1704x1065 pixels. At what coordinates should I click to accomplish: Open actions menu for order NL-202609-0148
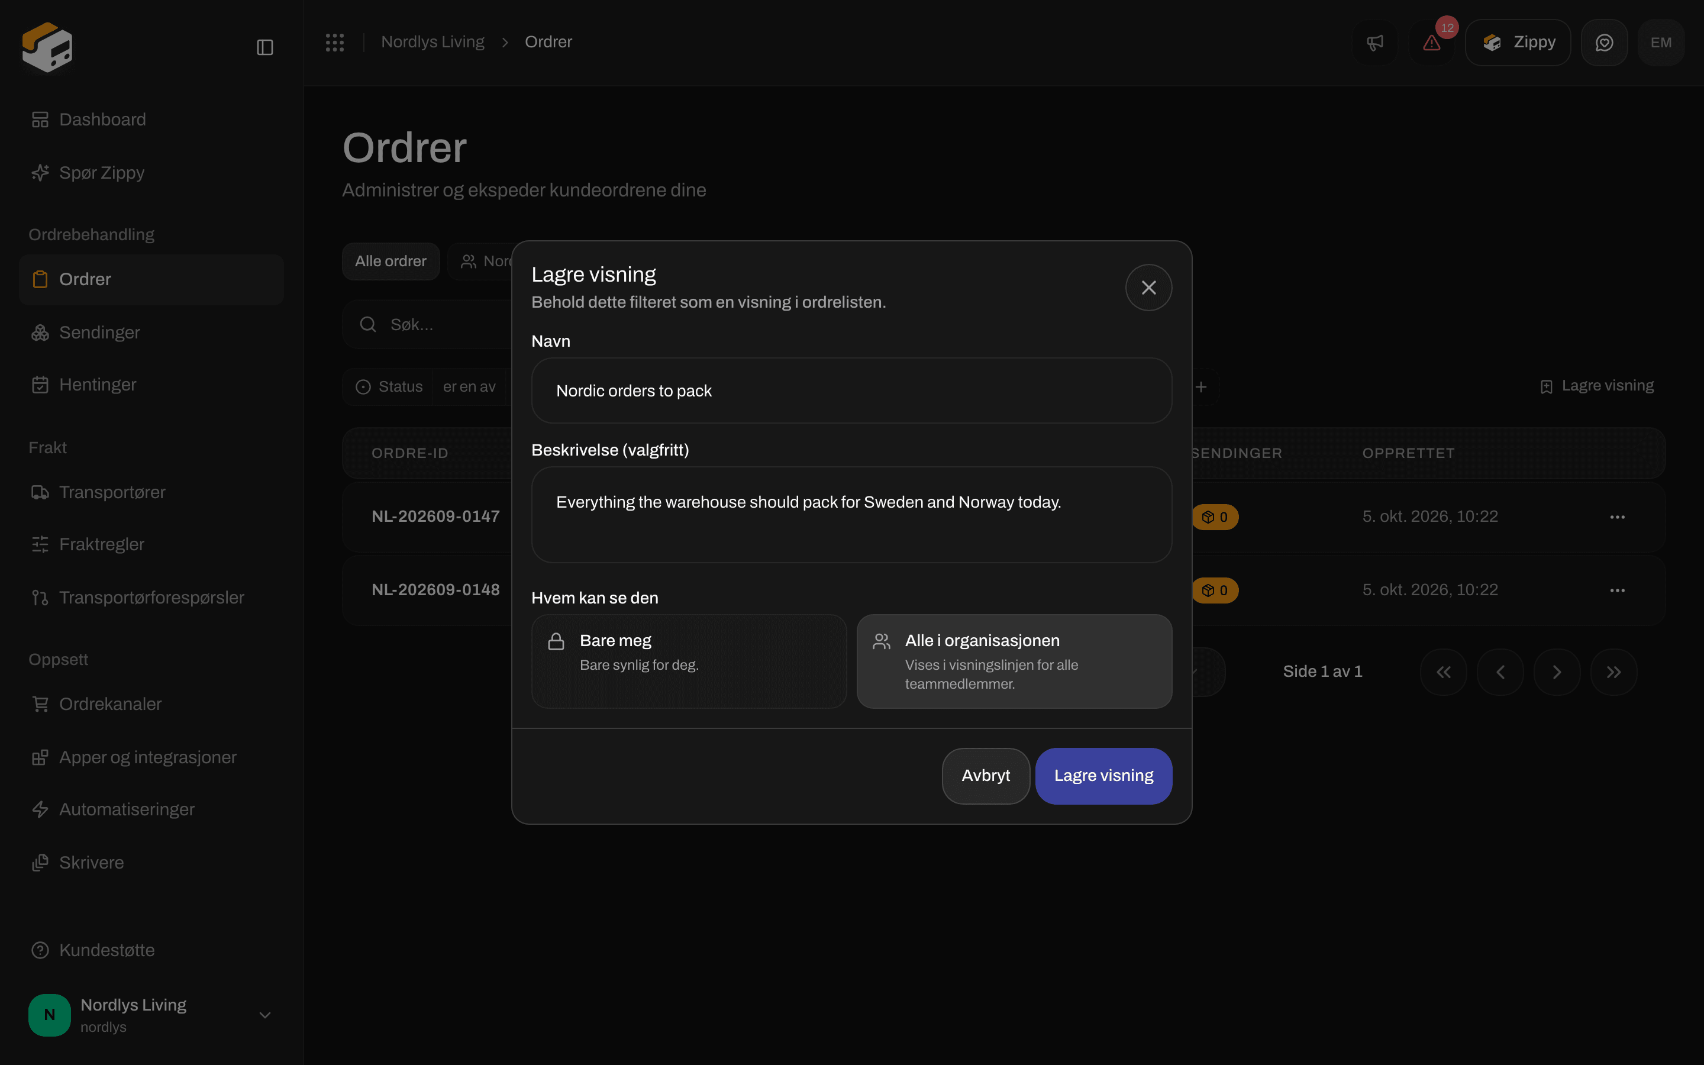click(x=1618, y=589)
